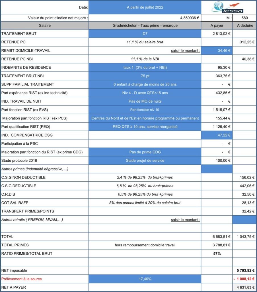Click the 'NET A PAYER' row label
This screenshot has height=292, width=257.
click(14, 287)
